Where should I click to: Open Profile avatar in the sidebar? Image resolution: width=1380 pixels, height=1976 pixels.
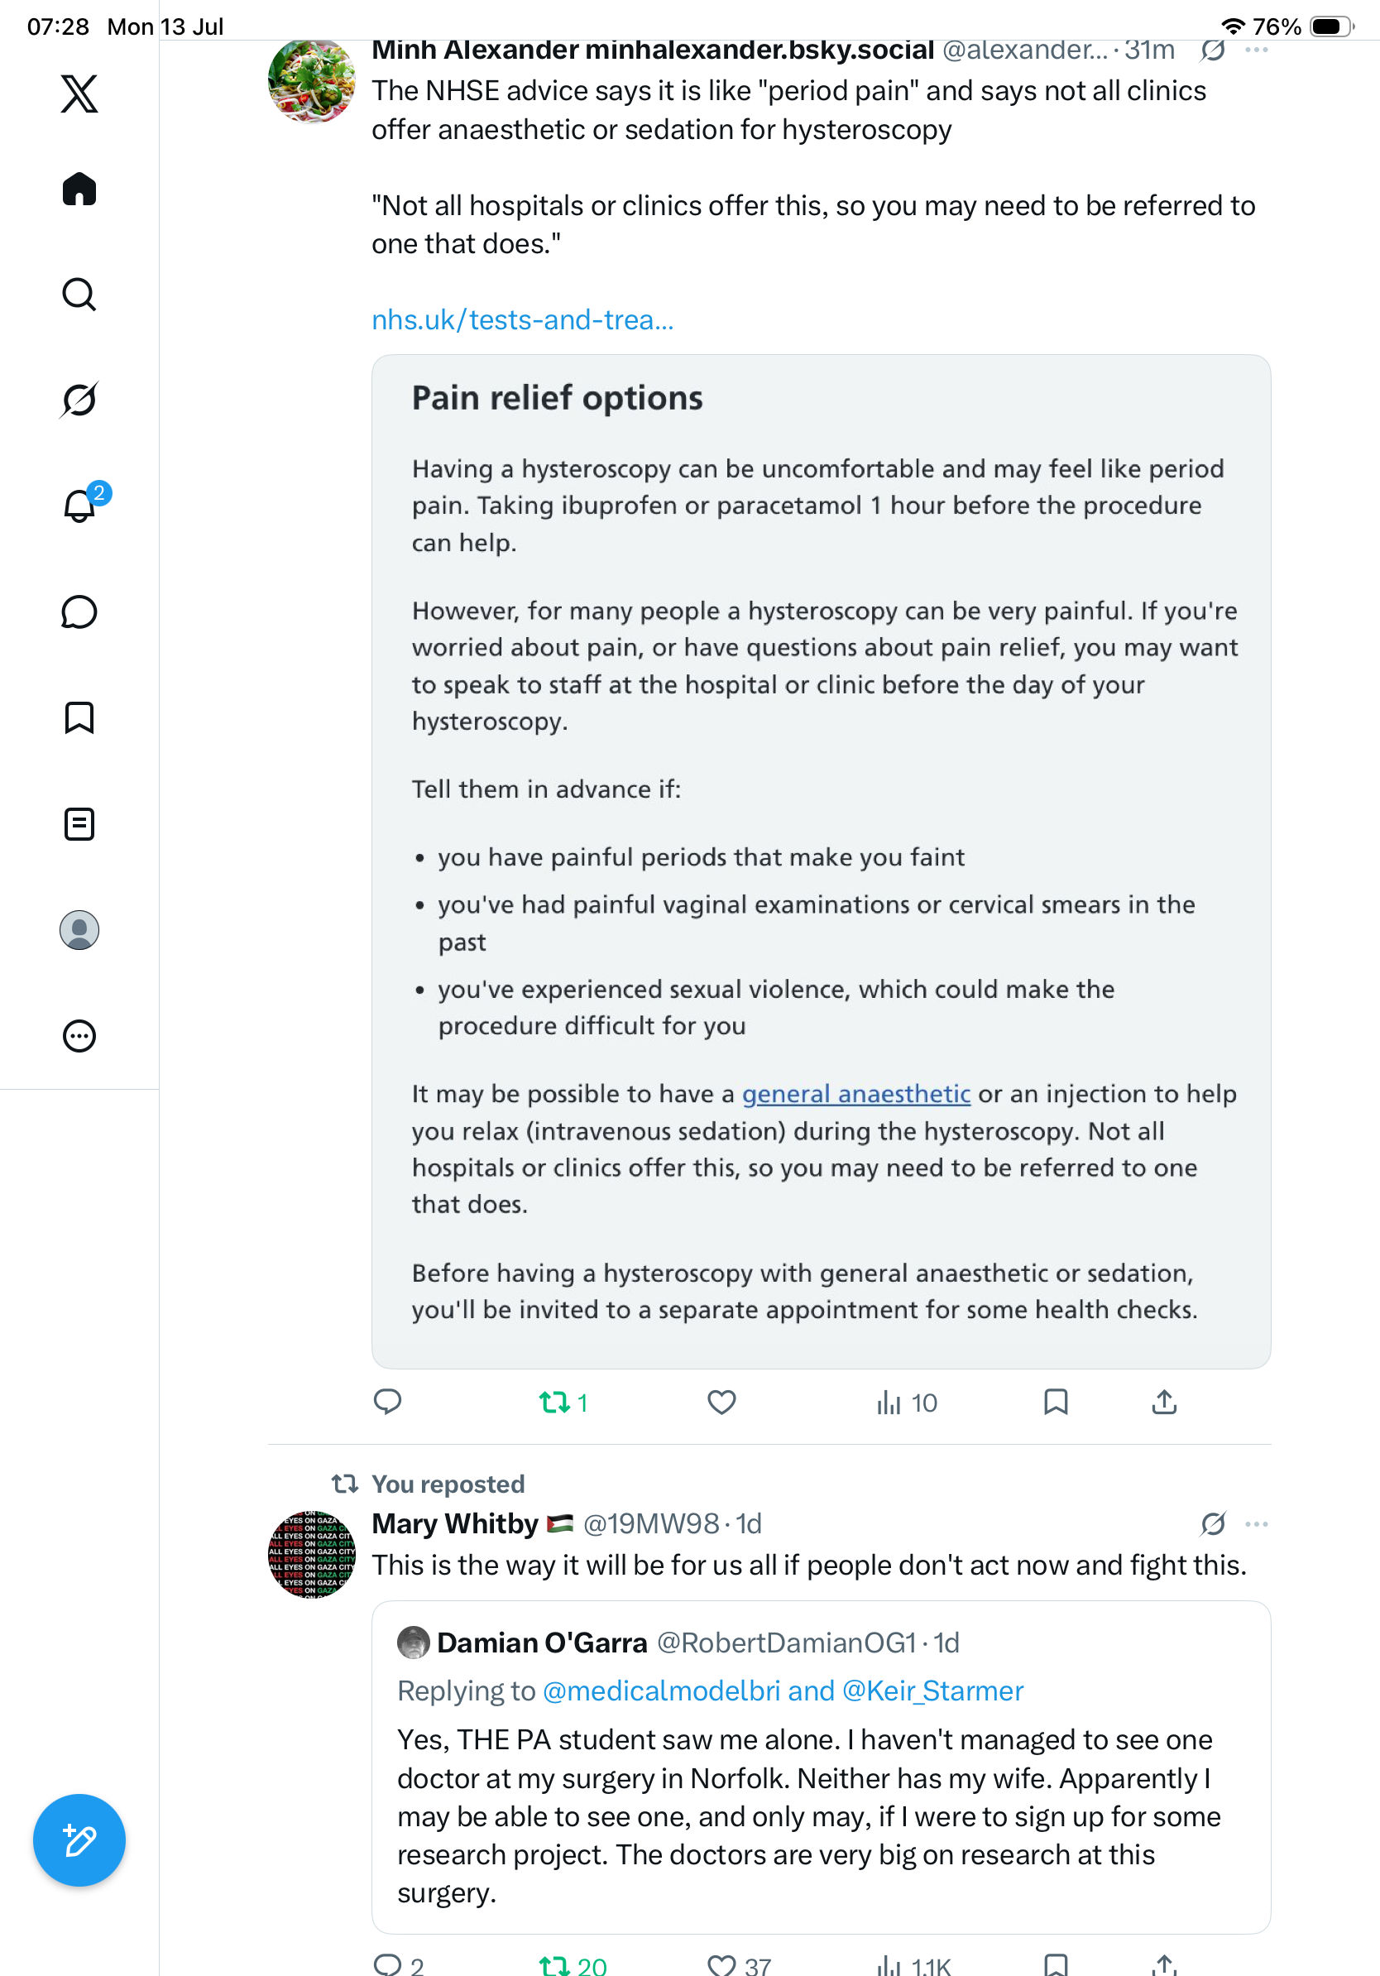pyautogui.click(x=79, y=929)
